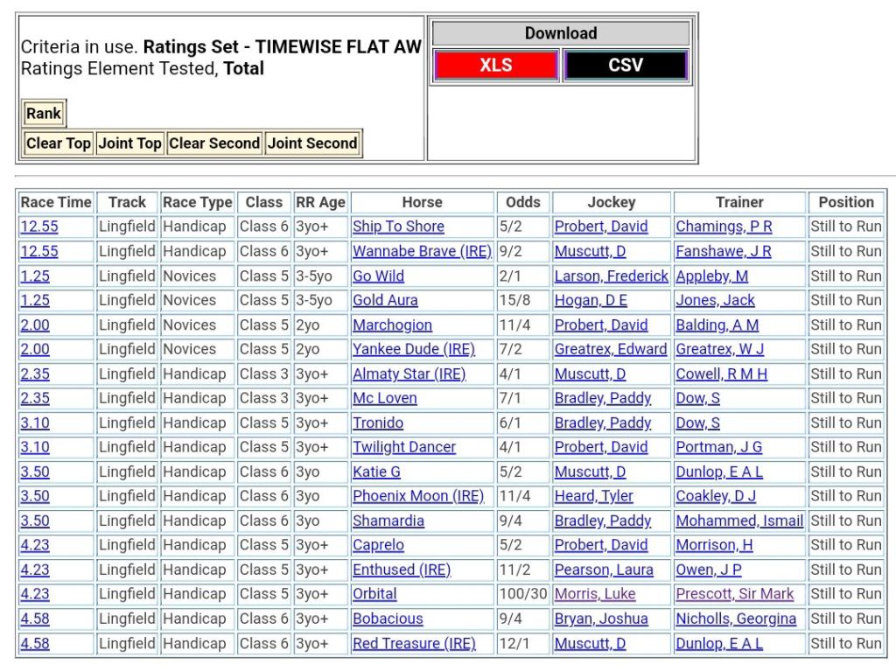
Task: Open horse Almaty Star (IRE)
Action: click(x=409, y=374)
